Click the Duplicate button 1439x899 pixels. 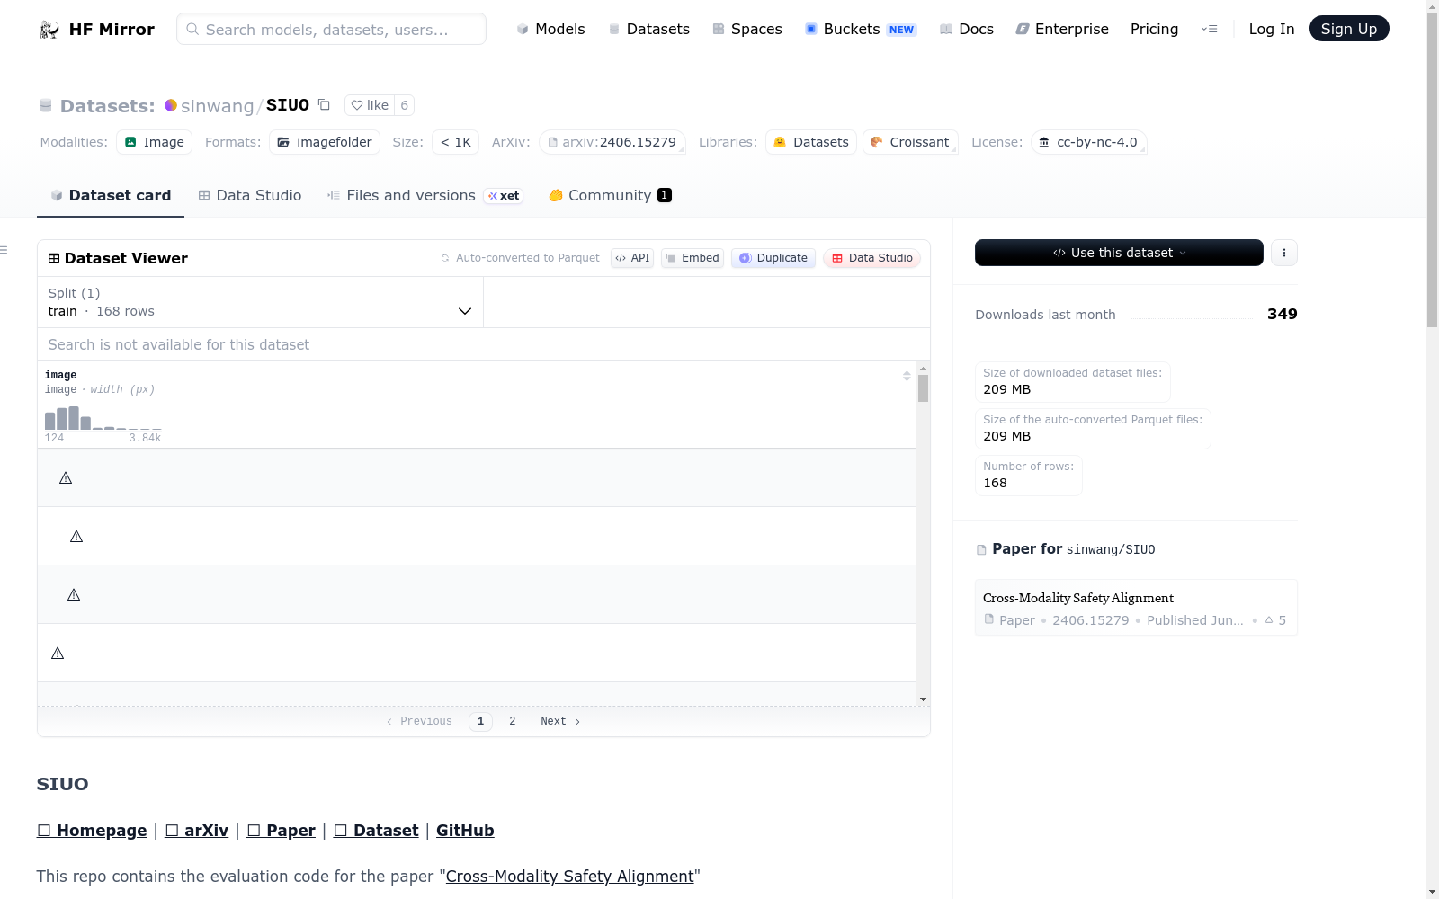click(x=773, y=258)
